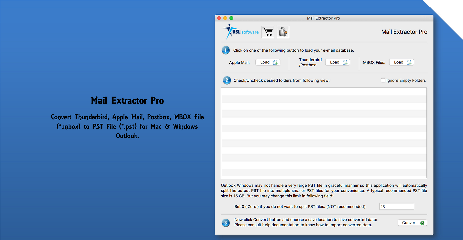Click 'Set 0 ( Zero )' split instruction
The width and height of the screenshot is (463, 240).
pyautogui.click(x=300, y=207)
